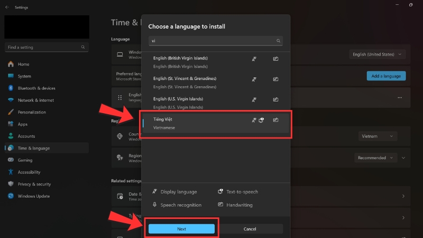The height and width of the screenshot is (238, 423).
Task: Click handwriting icon on Tiếng Việt row
Action: point(275,120)
